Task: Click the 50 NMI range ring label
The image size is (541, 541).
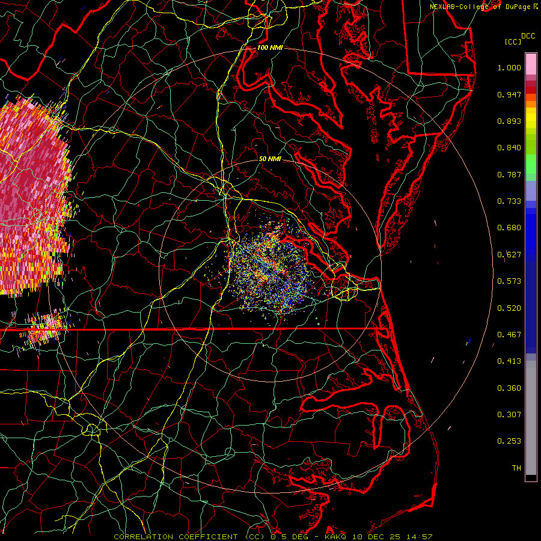Action: click(x=270, y=159)
